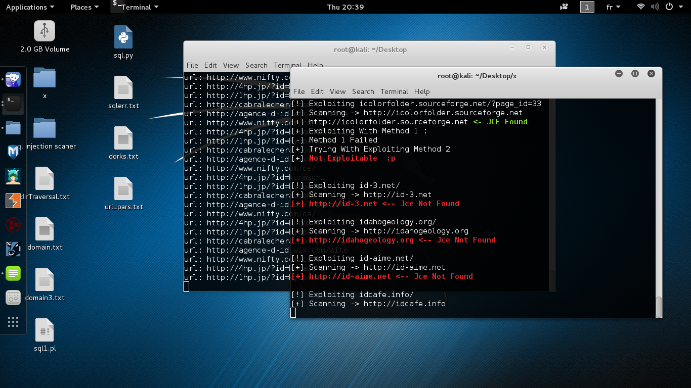Open the Files folder icon in the dock
691x388 pixels.
[13, 127]
